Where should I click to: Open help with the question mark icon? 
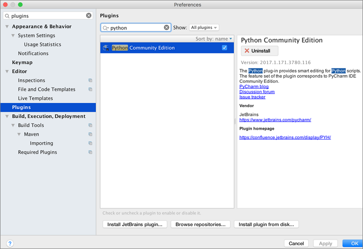(x=10, y=243)
